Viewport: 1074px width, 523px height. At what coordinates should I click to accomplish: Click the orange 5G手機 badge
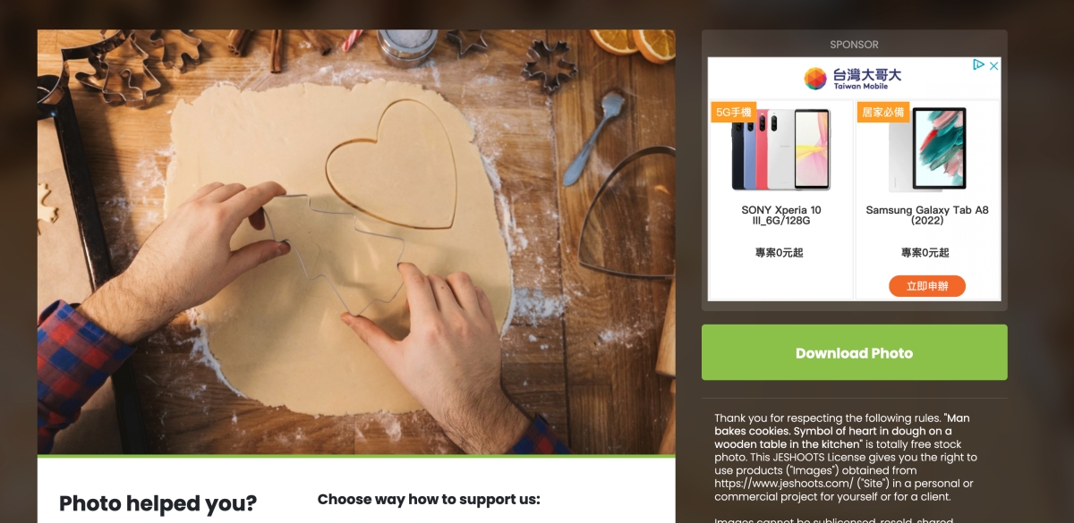point(734,112)
